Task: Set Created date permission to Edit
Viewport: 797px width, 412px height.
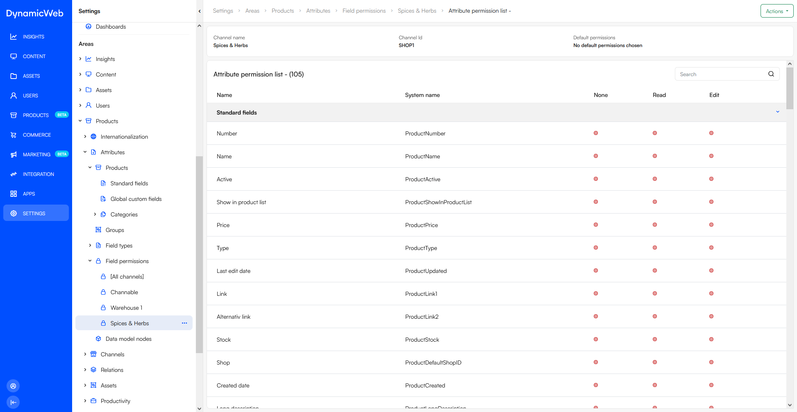Action: pos(711,385)
